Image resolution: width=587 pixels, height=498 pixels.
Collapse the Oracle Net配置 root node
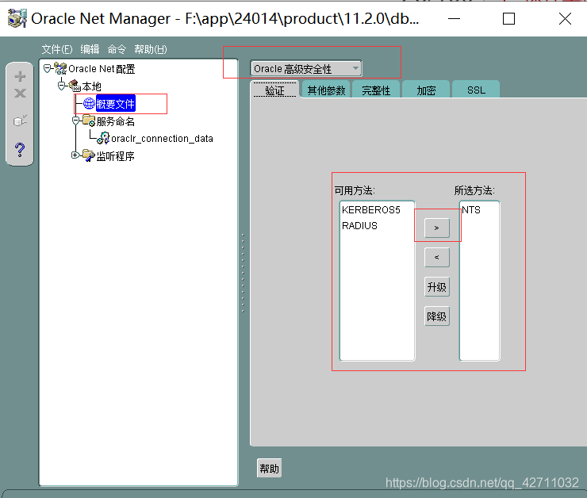(47, 68)
